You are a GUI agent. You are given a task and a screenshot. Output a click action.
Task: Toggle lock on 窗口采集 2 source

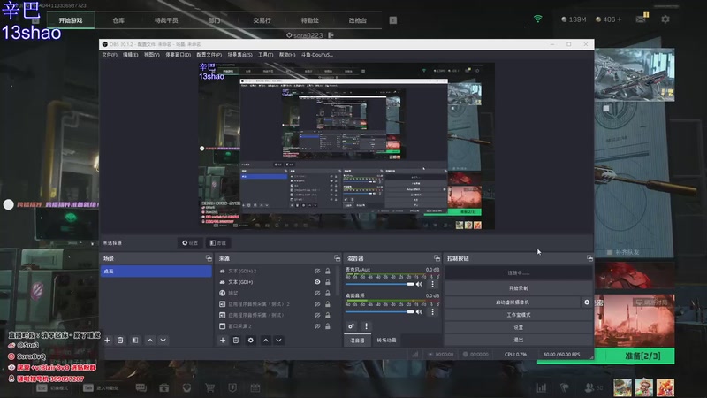pos(328,325)
